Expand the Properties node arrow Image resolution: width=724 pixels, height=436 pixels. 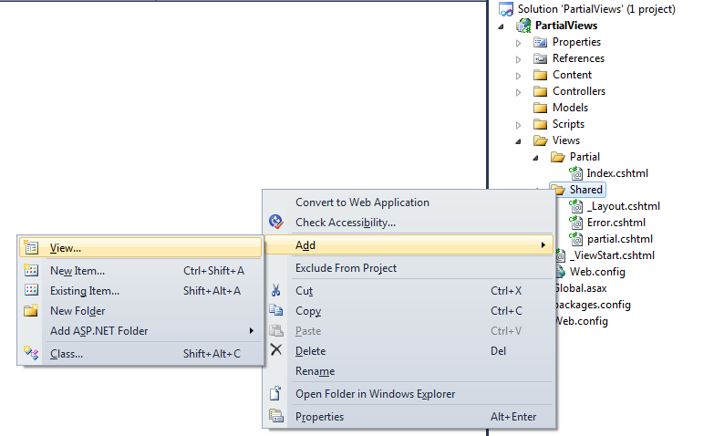518,43
